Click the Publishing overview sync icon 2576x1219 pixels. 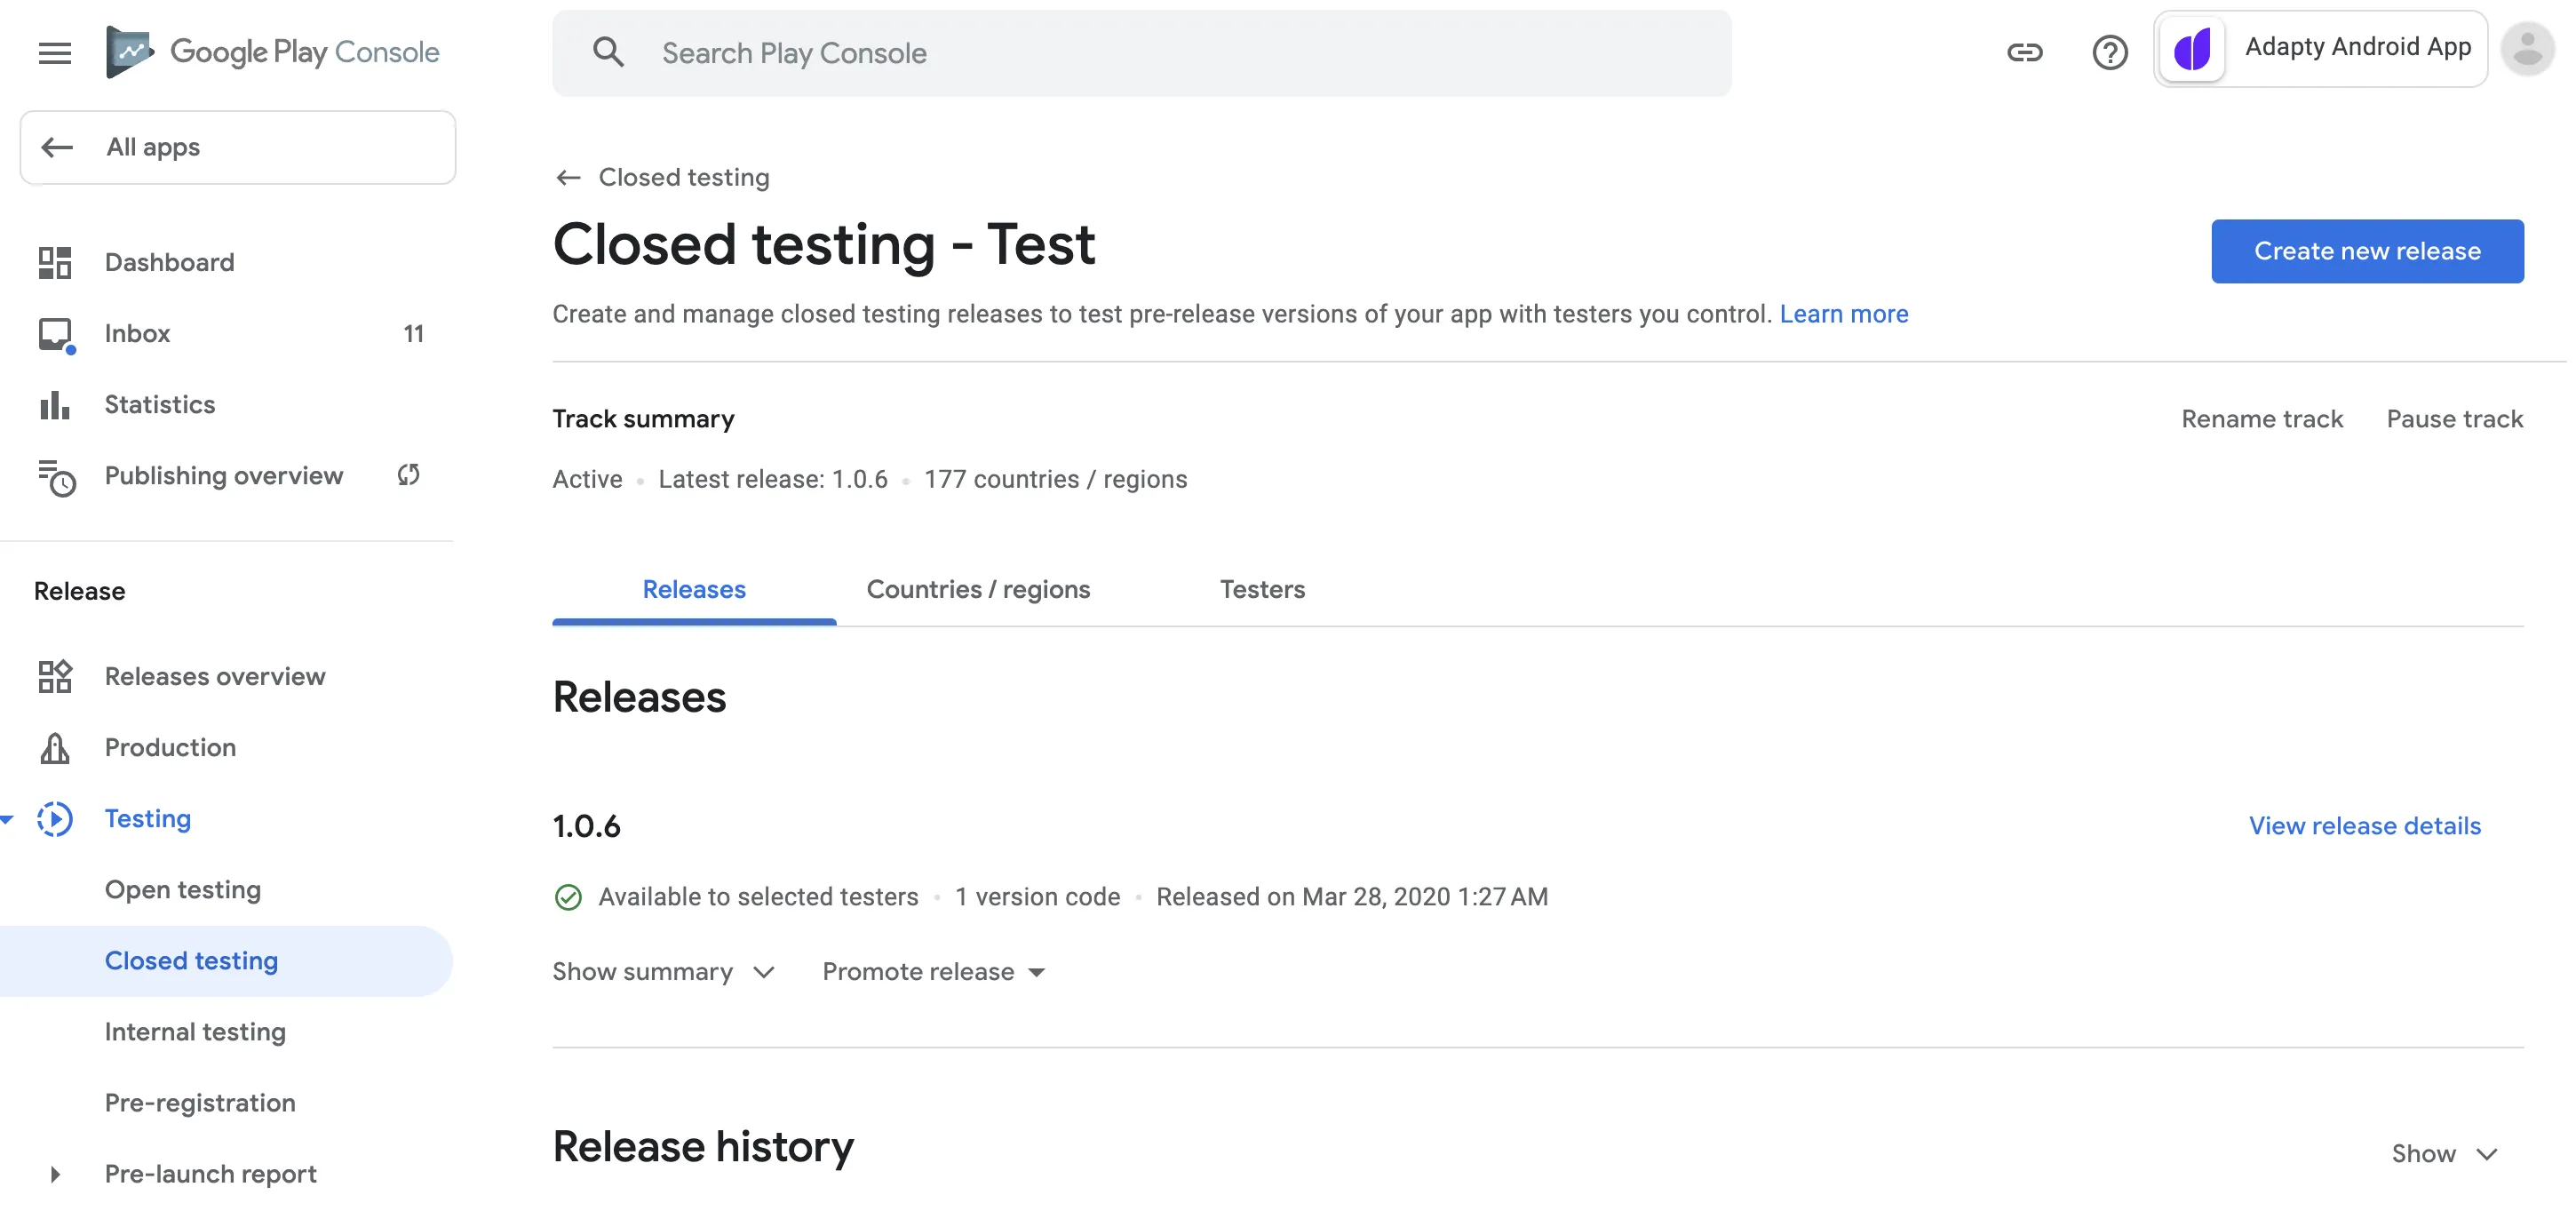coord(408,475)
